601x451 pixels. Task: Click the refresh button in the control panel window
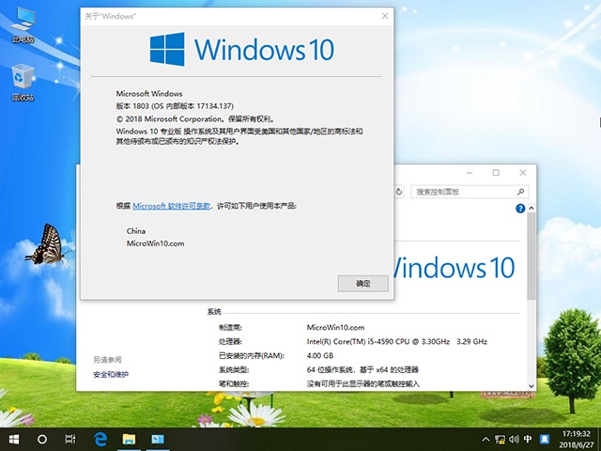(x=398, y=192)
